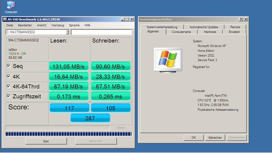Click the empty progress bar above the blue bar

point(58,128)
